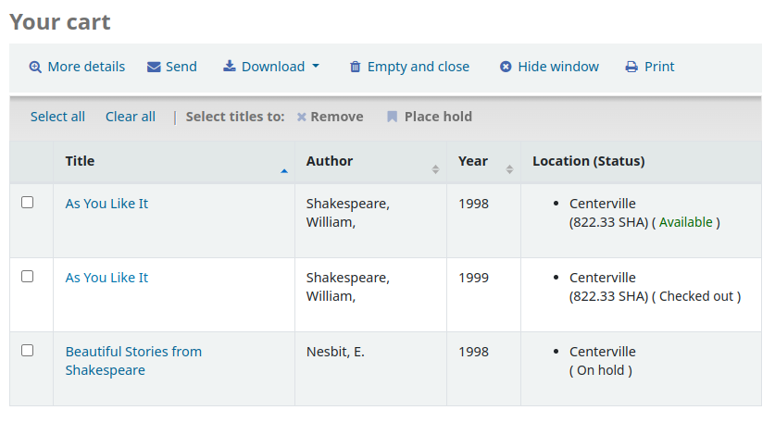Open Beautiful Stories from Shakespeare title link

(x=133, y=352)
